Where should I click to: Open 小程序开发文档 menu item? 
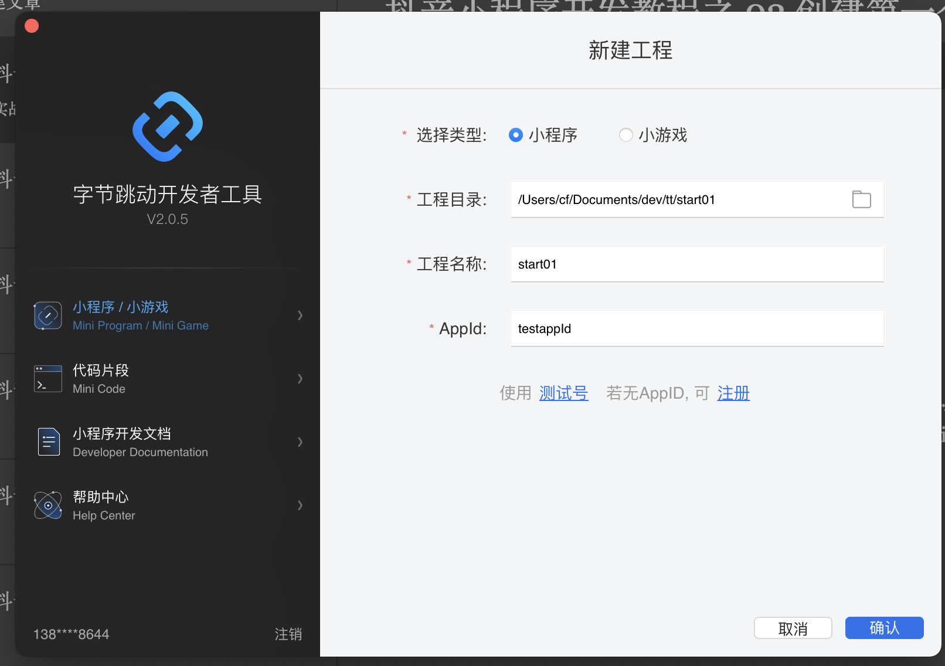click(x=168, y=442)
